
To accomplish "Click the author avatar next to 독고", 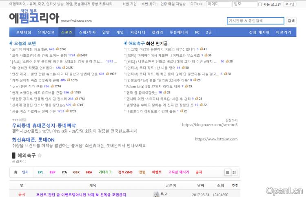I will coord(156,194).
